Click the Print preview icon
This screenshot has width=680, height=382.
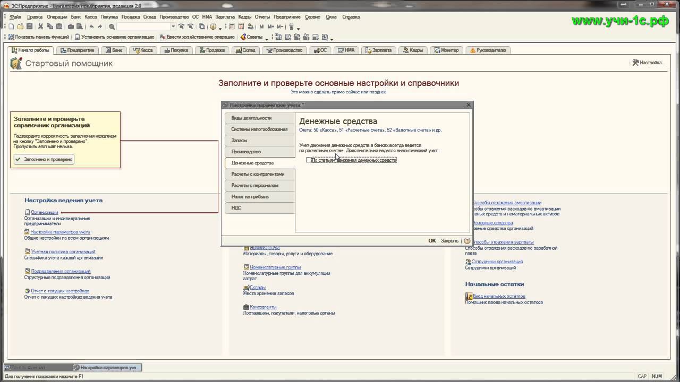tap(80, 27)
